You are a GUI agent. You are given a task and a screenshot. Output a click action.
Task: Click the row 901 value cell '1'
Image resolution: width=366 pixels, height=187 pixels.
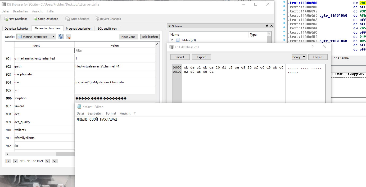(115, 58)
